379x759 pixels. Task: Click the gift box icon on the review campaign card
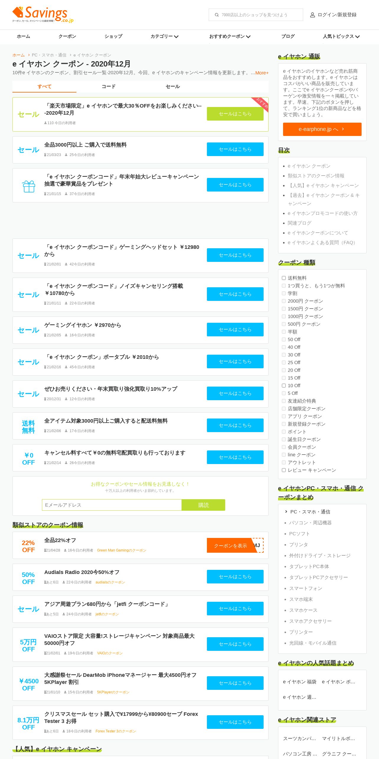[29, 186]
